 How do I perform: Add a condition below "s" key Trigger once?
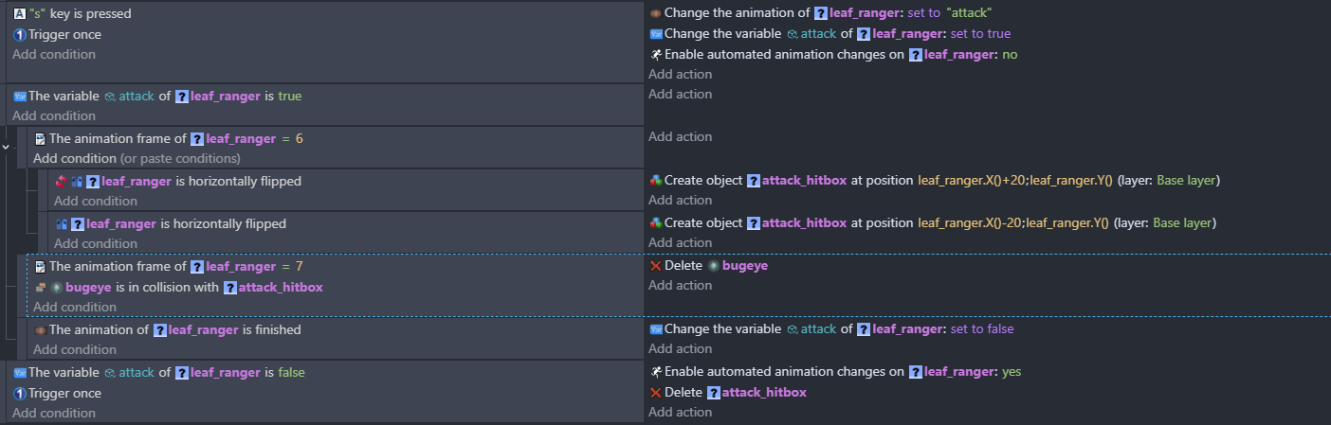click(54, 55)
